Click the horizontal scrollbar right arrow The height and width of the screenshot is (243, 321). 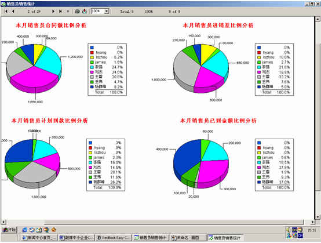312,222
